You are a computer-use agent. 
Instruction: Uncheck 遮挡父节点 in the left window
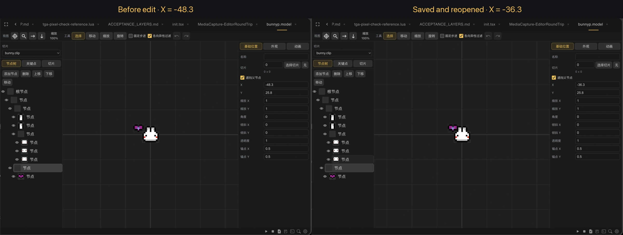pos(242,78)
